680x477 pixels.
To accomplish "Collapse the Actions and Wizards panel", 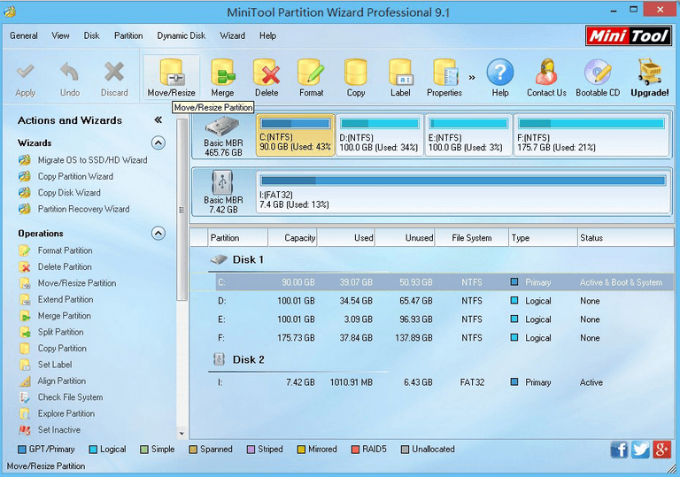I will pyautogui.click(x=158, y=120).
